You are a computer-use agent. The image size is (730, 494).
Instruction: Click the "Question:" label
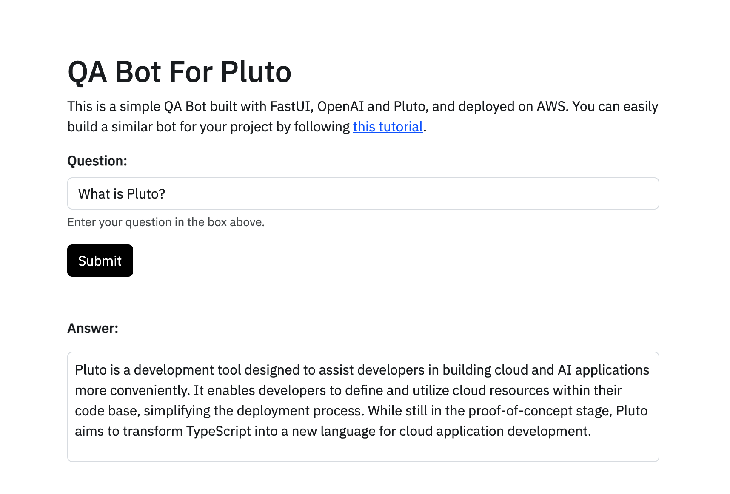point(97,161)
